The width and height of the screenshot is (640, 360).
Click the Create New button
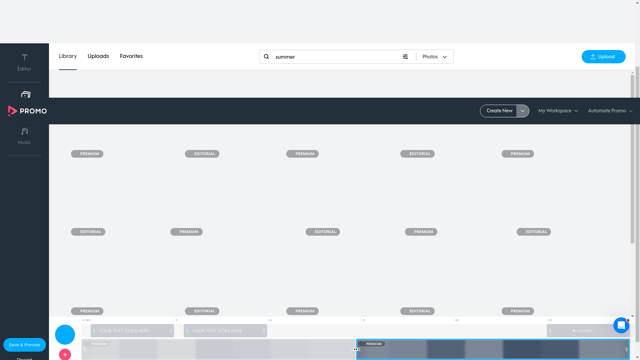(498, 111)
